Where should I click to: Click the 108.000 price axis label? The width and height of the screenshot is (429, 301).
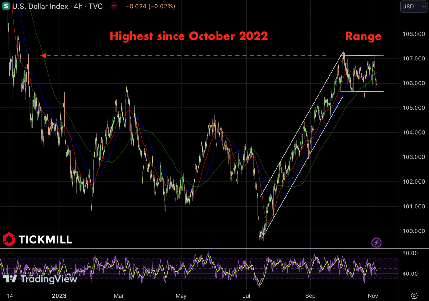[413, 34]
